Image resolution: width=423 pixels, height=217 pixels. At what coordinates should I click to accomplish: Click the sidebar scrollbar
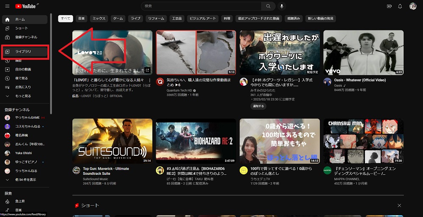(51, 64)
